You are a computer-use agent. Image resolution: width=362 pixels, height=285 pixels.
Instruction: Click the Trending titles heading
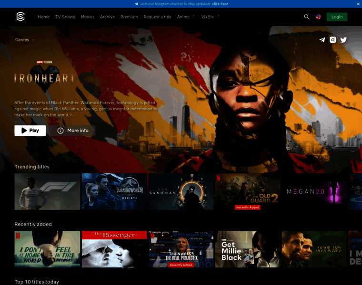click(x=32, y=167)
